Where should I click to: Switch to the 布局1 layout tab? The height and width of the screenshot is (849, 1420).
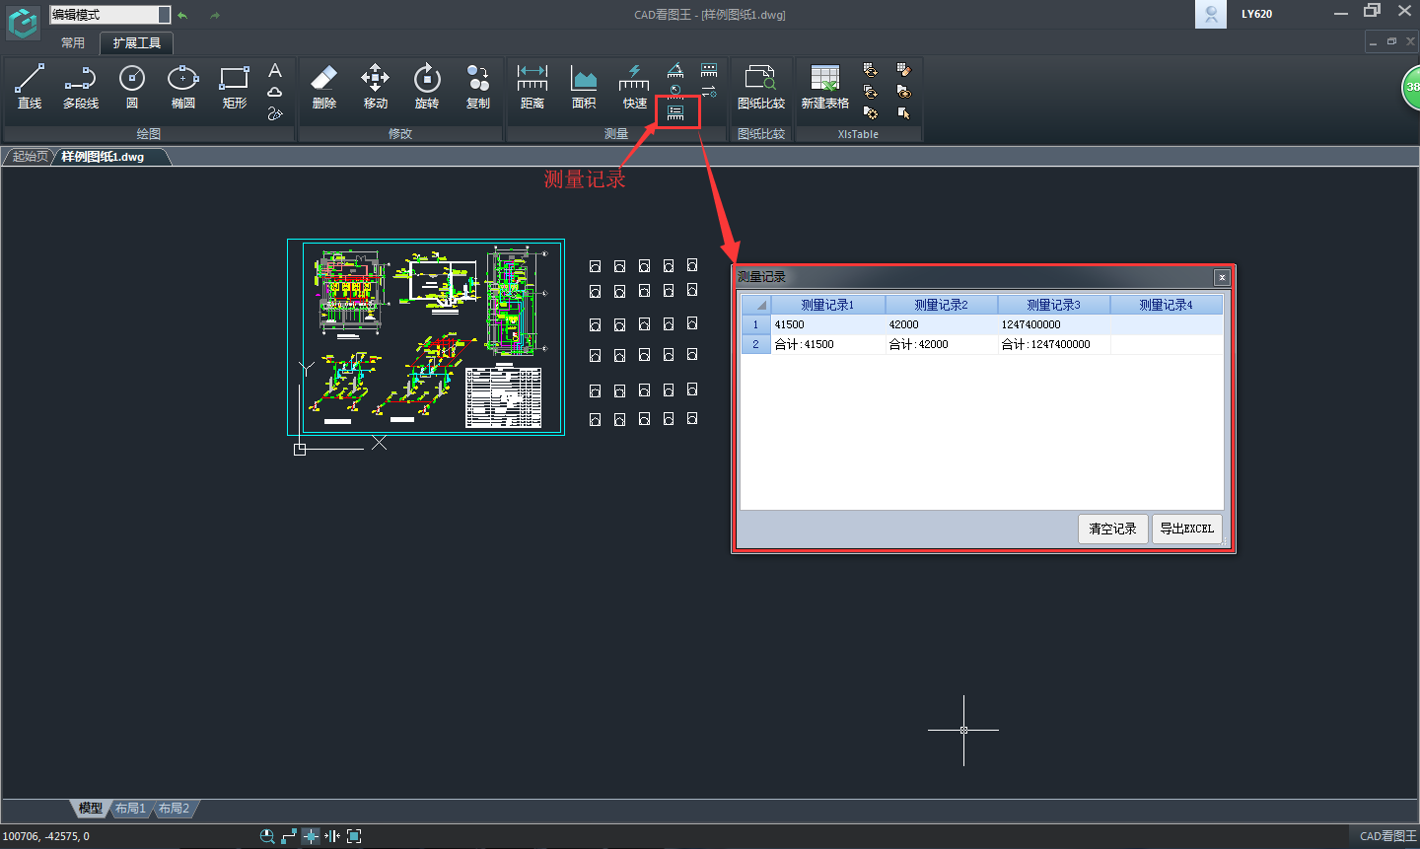pos(130,809)
